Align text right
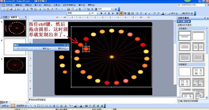209x110 pixels. pos(125,13)
